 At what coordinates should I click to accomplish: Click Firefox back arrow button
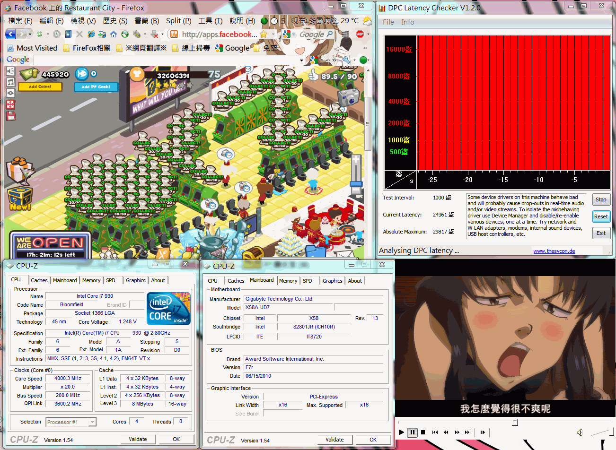(10, 34)
